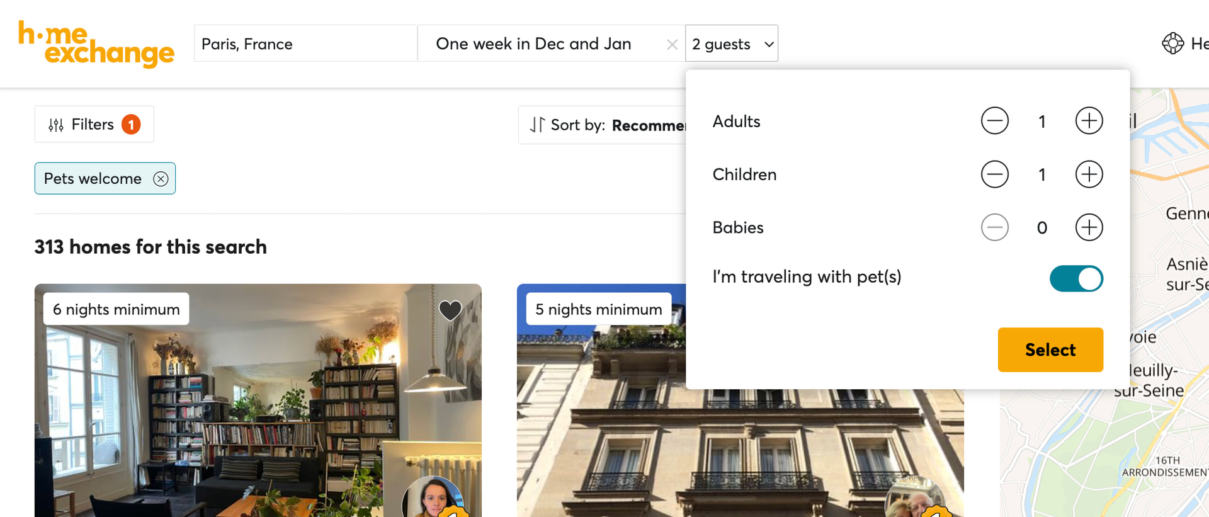Clear the dates with the X icon
The height and width of the screenshot is (517, 1209).
(672, 44)
